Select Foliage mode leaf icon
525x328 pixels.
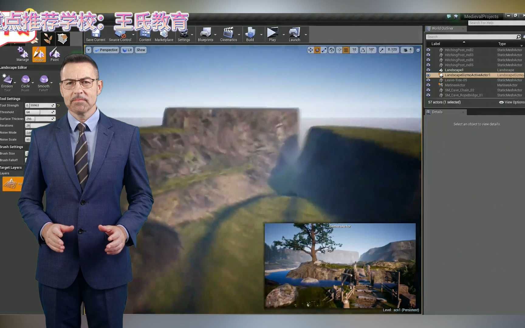[48, 39]
